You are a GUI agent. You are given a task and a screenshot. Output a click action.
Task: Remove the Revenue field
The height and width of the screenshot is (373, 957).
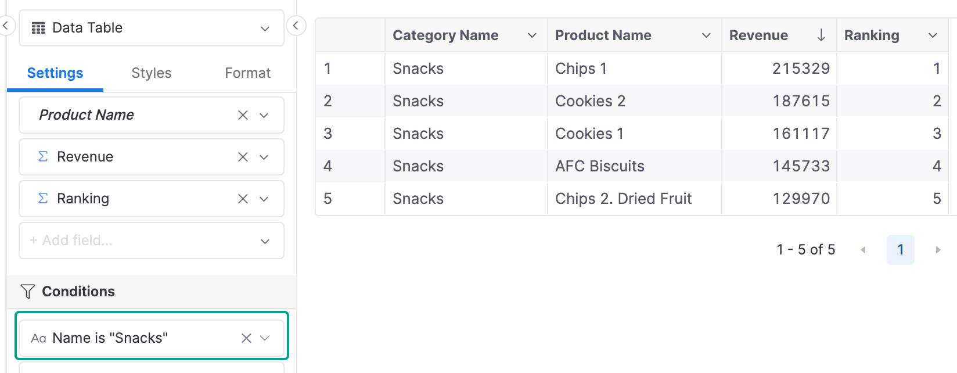click(x=243, y=157)
